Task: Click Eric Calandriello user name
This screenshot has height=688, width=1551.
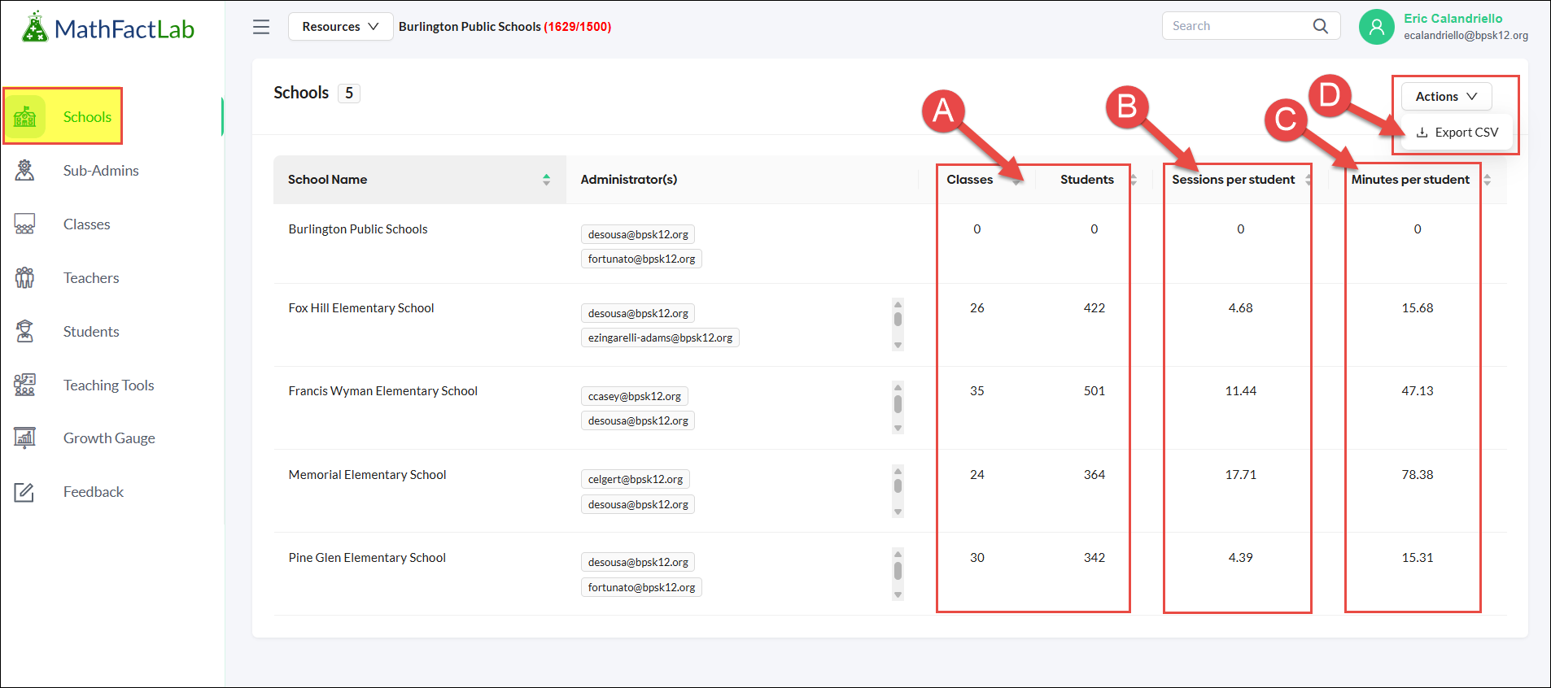Action: 1453,18
